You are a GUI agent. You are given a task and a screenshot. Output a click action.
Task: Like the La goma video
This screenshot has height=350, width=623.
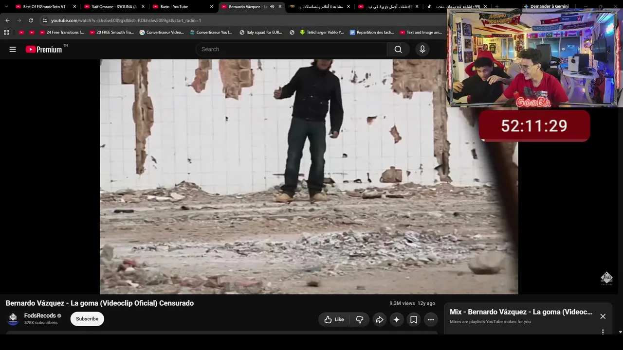click(x=334, y=319)
